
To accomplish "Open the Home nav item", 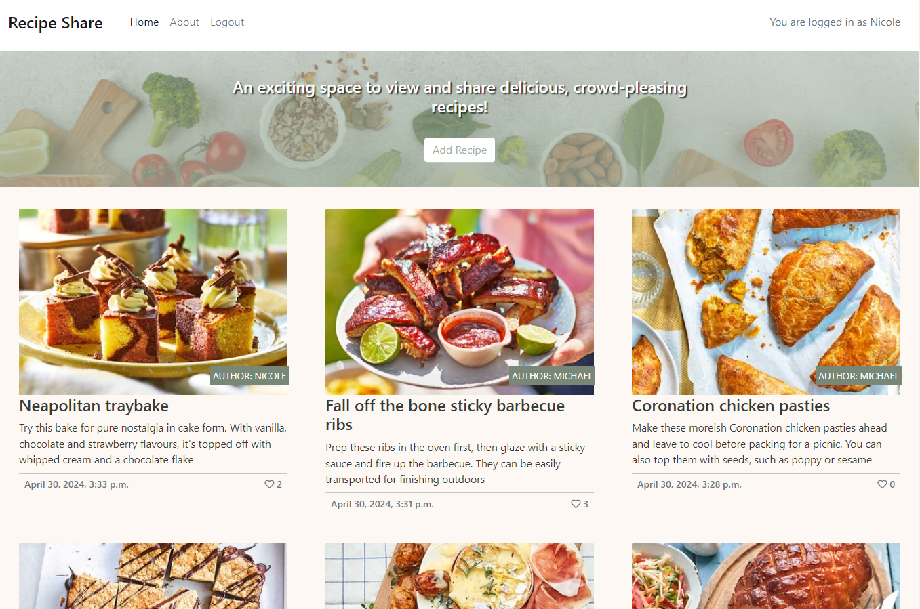I will tap(144, 22).
